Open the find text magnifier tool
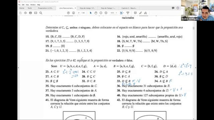 click(41, 13)
